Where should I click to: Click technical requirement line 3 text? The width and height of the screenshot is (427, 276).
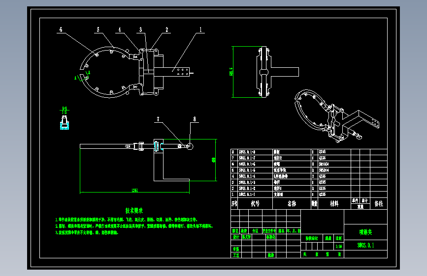click(x=87, y=232)
